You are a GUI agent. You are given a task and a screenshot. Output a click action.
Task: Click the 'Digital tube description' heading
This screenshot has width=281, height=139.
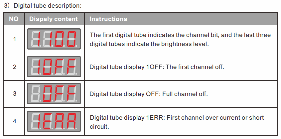click(x=43, y=6)
